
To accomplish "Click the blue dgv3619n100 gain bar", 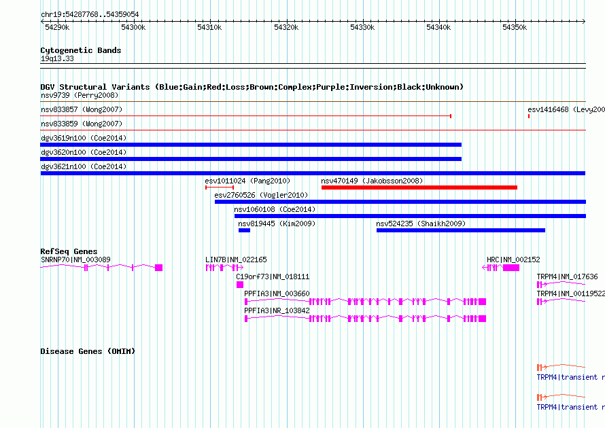I will click(x=251, y=145).
